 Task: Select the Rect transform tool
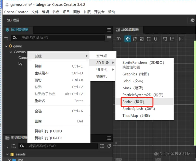click(148, 39)
